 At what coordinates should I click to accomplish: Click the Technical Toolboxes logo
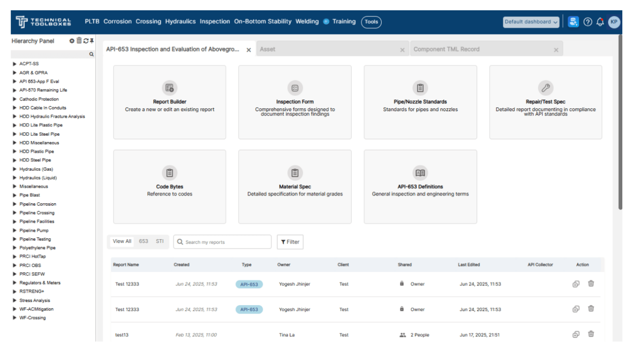tap(43, 22)
